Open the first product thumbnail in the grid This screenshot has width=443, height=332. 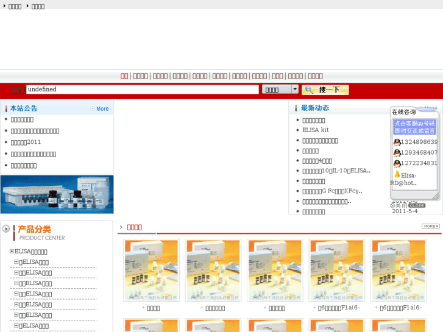tap(152, 270)
